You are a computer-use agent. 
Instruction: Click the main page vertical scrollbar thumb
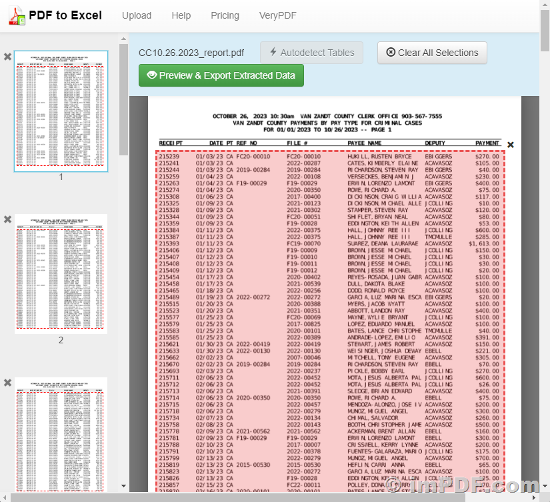pyautogui.click(x=545, y=30)
